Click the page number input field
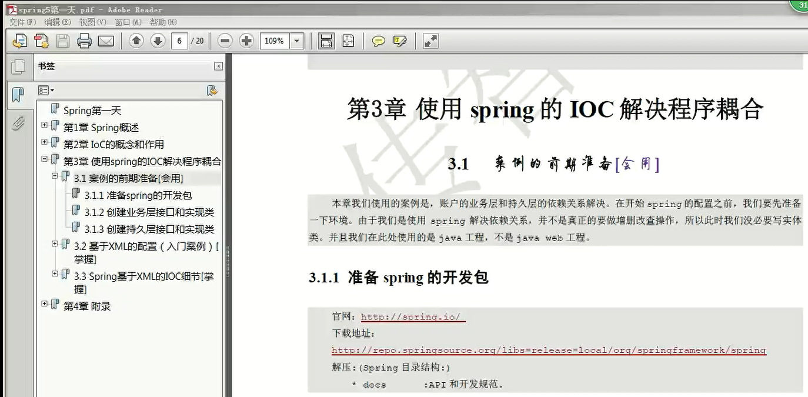808x397 pixels. (180, 41)
